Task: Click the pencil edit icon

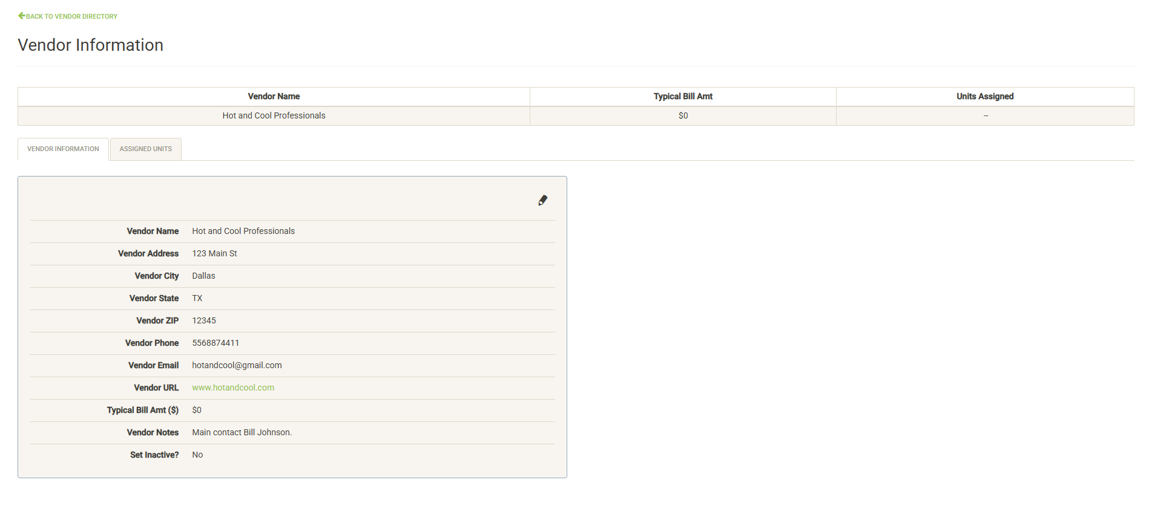Action: point(542,201)
